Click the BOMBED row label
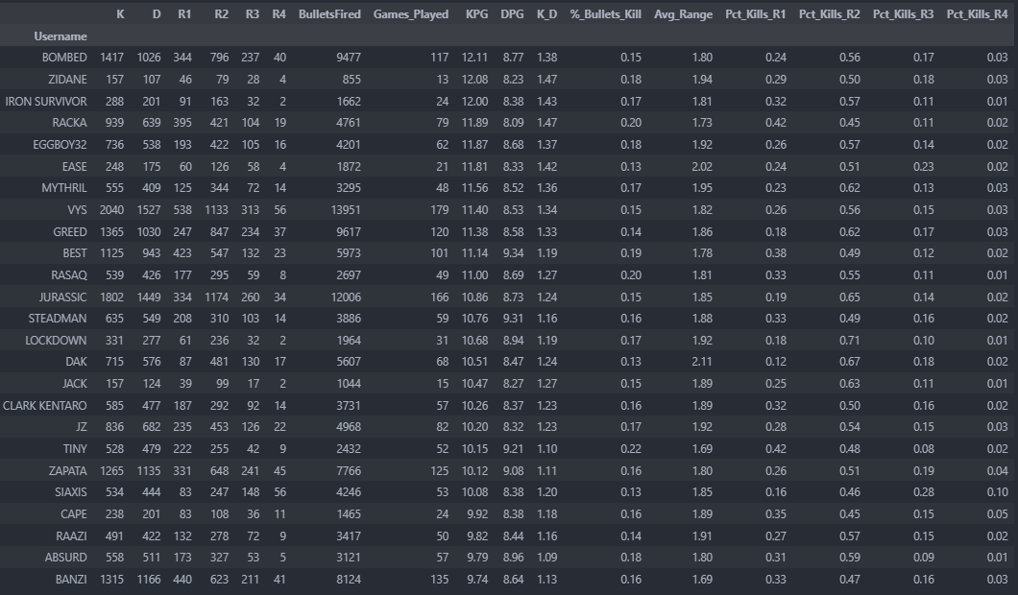The width and height of the screenshot is (1018, 595). (x=64, y=58)
